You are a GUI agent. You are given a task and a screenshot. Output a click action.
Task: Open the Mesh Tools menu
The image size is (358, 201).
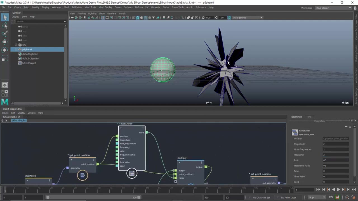pyautogui.click(x=90, y=7)
